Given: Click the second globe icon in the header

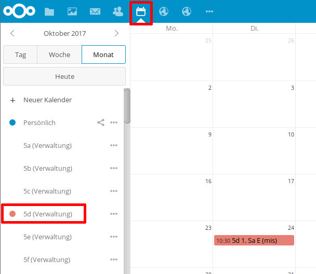Looking at the screenshot, I should click(187, 11).
